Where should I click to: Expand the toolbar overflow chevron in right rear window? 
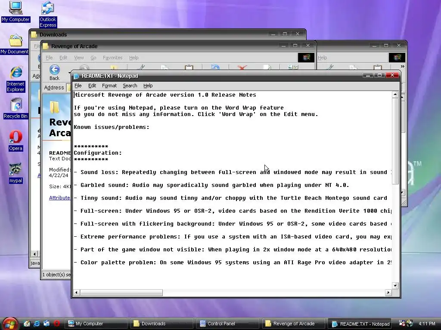tap(403, 67)
